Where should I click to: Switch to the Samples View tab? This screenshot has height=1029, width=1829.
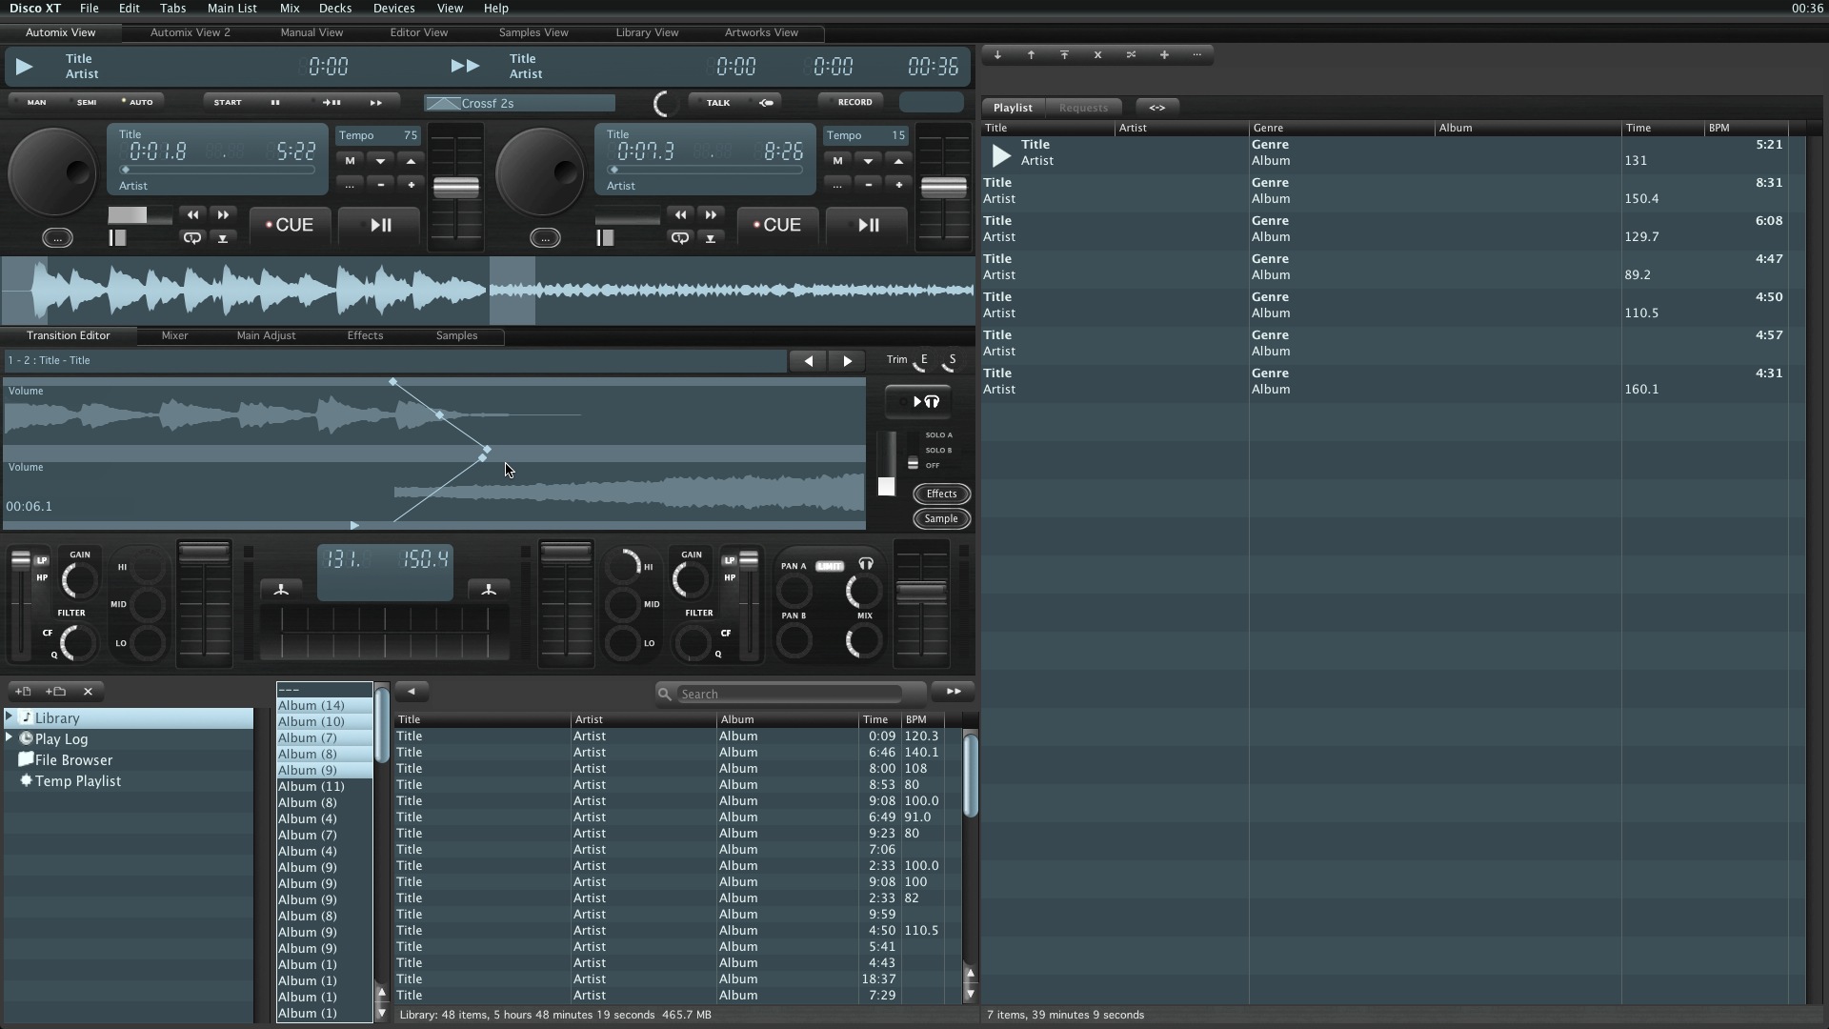(533, 32)
